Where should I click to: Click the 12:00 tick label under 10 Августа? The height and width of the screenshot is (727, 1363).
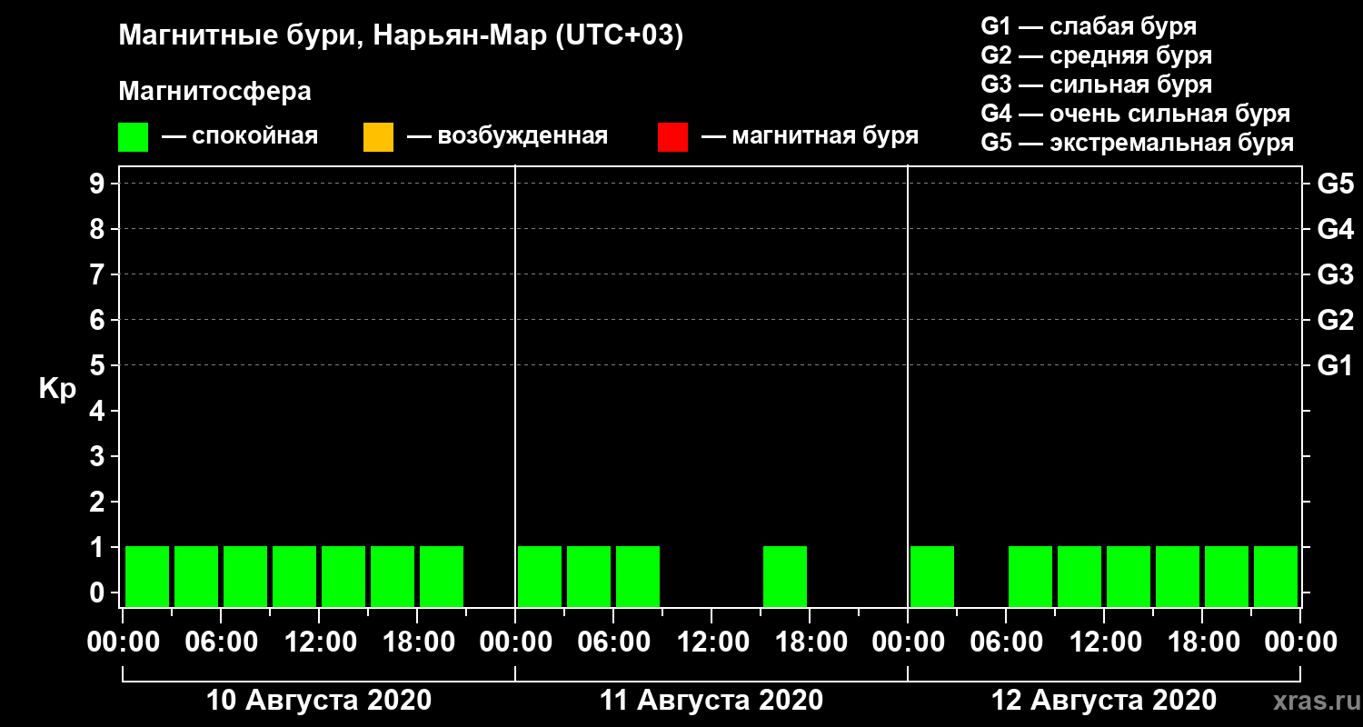pos(319,642)
